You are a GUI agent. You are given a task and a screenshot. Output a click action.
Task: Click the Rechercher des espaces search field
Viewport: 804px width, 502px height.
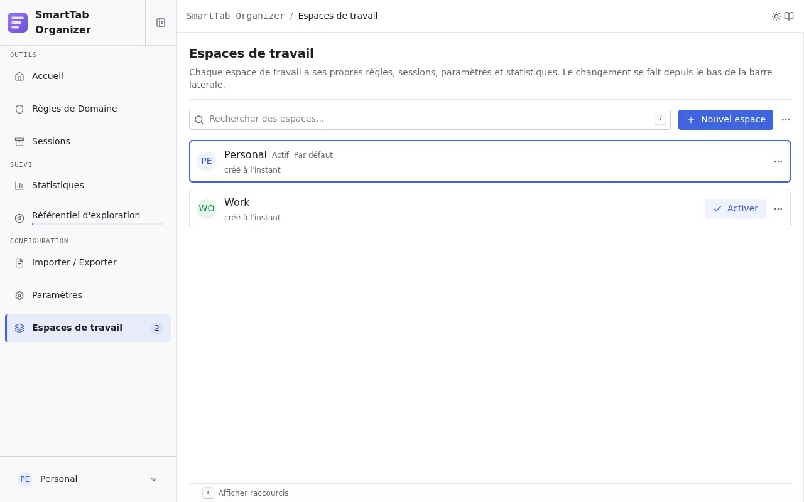[430, 120]
